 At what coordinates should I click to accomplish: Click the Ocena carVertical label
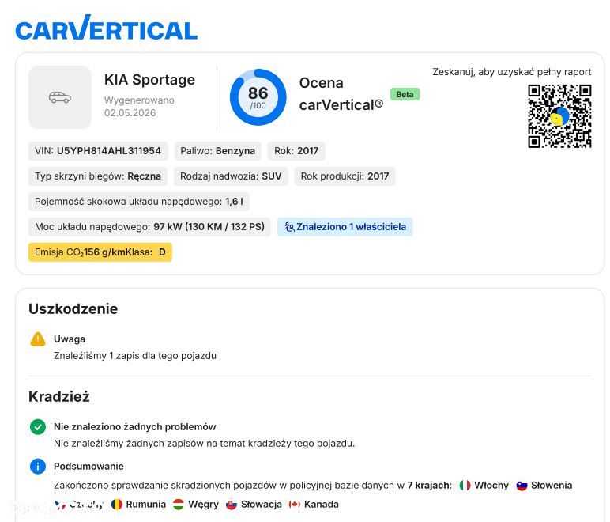coord(341,94)
